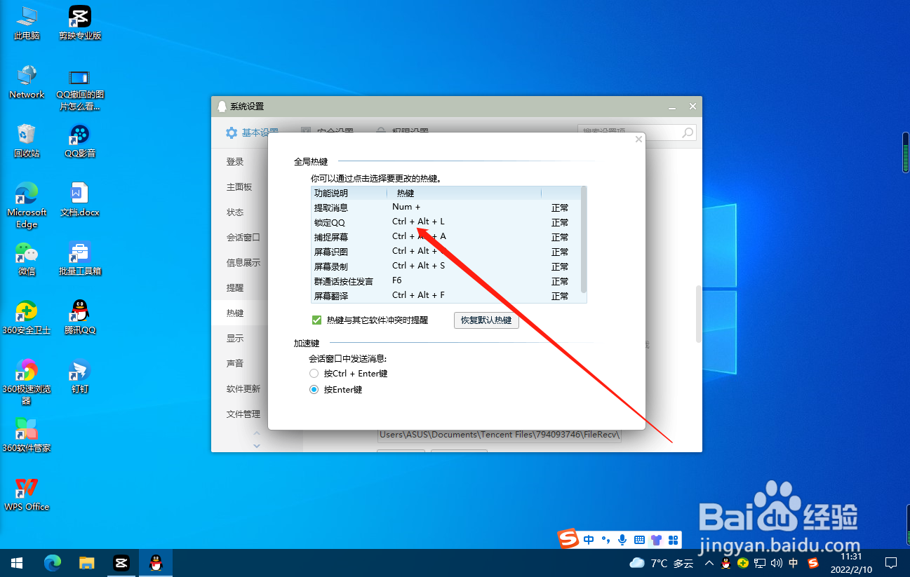Toggle Sogou punctuation mode icon

[605, 539]
